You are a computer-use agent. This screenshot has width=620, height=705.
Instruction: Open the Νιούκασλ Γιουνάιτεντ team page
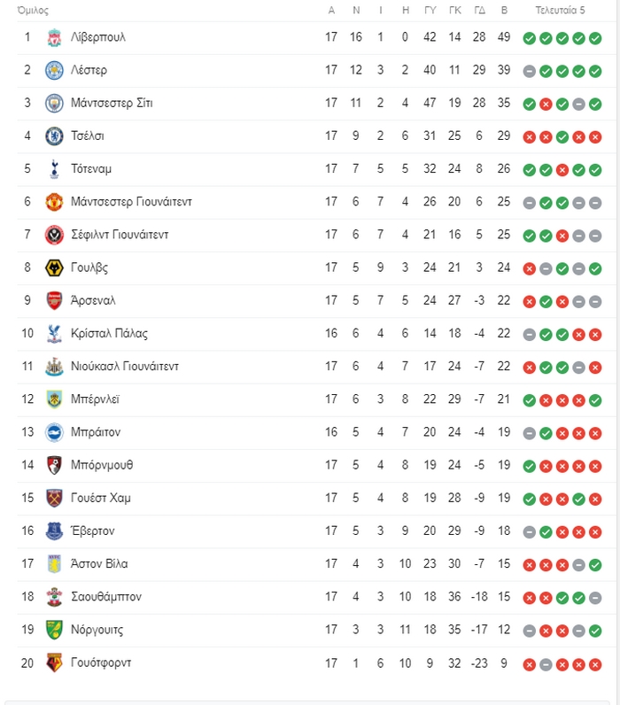click(125, 367)
